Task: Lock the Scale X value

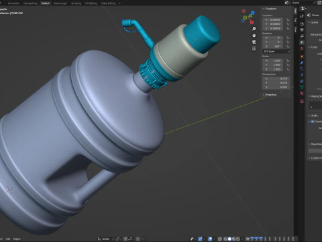Action: [288, 61]
